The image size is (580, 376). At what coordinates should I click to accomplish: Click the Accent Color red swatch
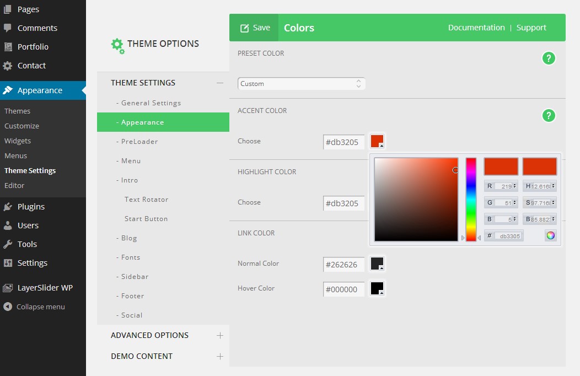click(x=377, y=141)
